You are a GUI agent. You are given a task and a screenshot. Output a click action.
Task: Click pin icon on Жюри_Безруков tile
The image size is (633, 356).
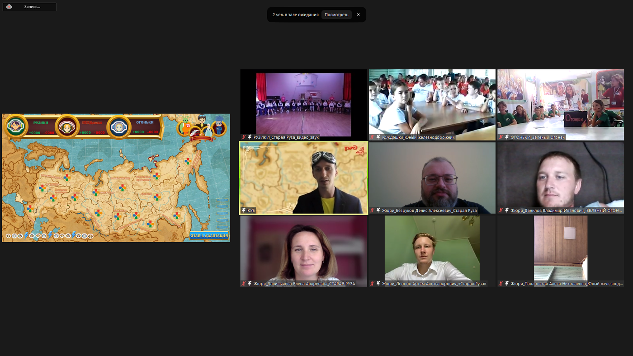[x=378, y=210]
